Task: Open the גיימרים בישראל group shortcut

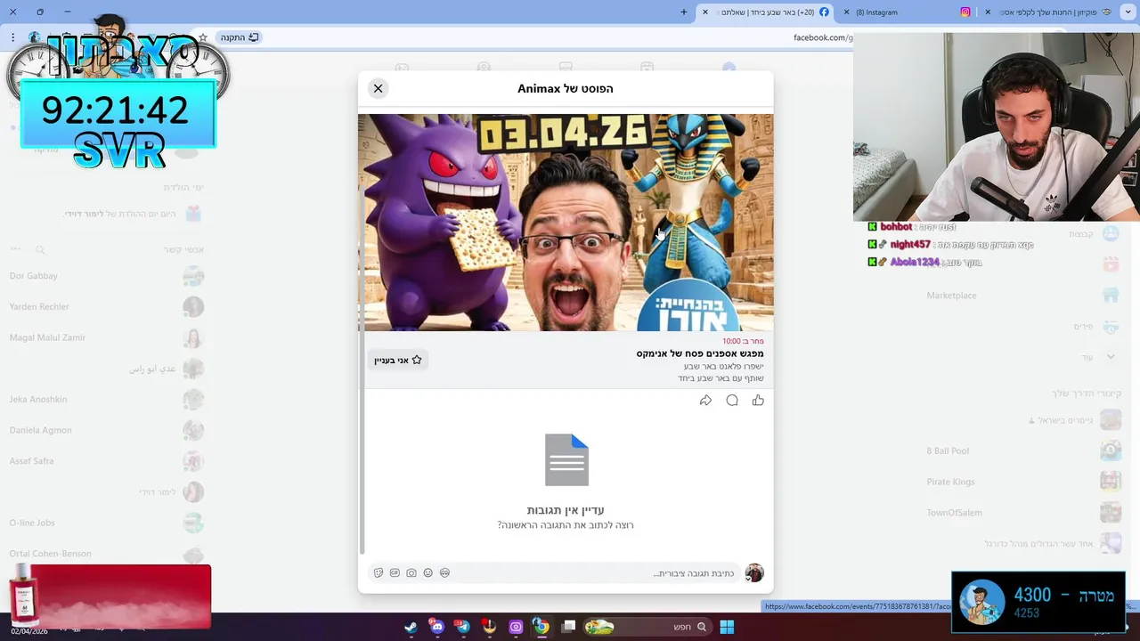Action: pyautogui.click(x=1024, y=420)
